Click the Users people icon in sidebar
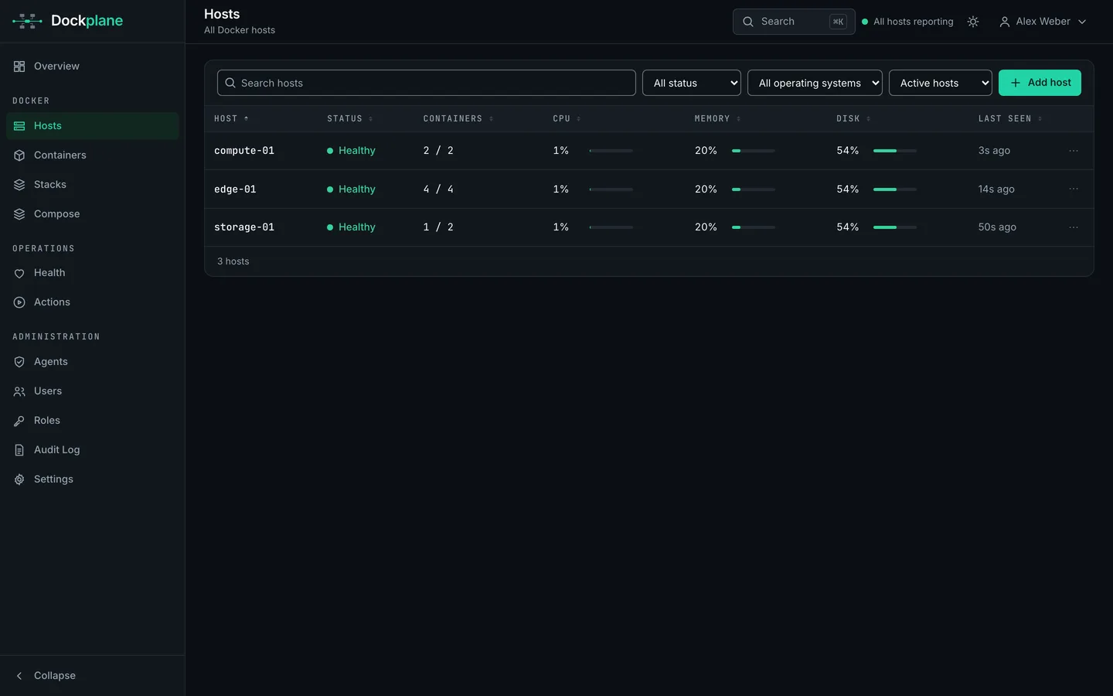Image resolution: width=1113 pixels, height=696 pixels. [x=19, y=391]
